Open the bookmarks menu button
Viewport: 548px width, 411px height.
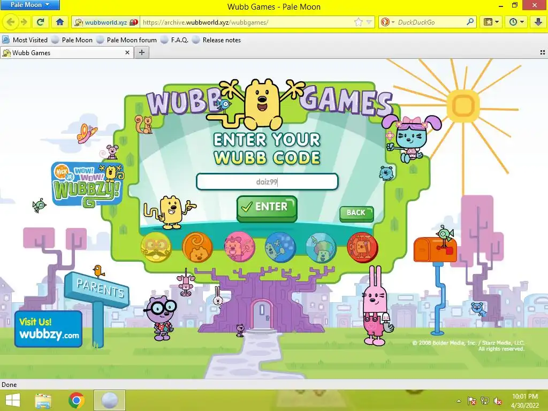[491, 22]
